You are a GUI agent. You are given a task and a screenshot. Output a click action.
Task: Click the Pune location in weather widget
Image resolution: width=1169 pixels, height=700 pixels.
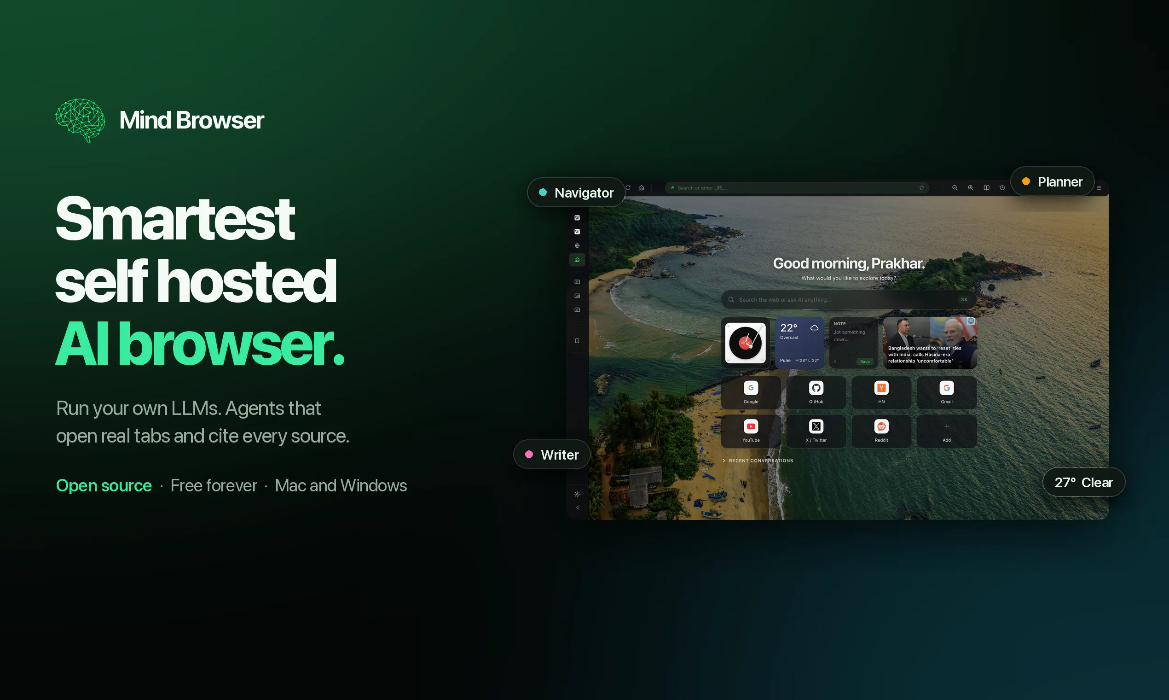tap(785, 361)
